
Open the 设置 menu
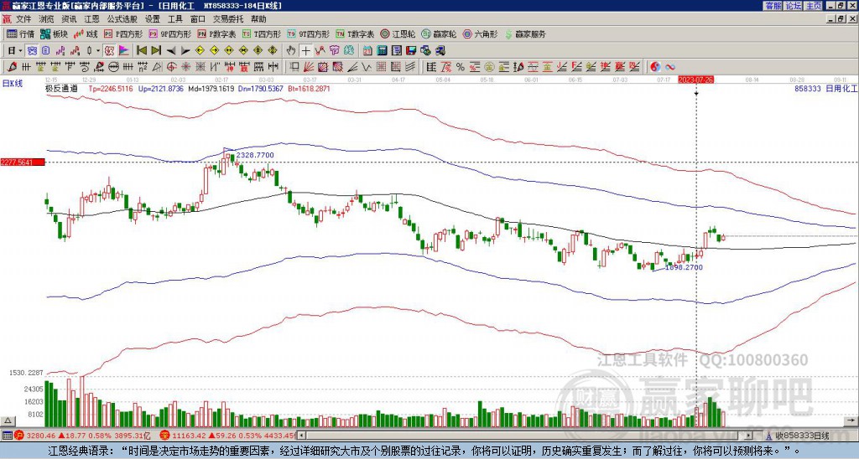click(153, 19)
